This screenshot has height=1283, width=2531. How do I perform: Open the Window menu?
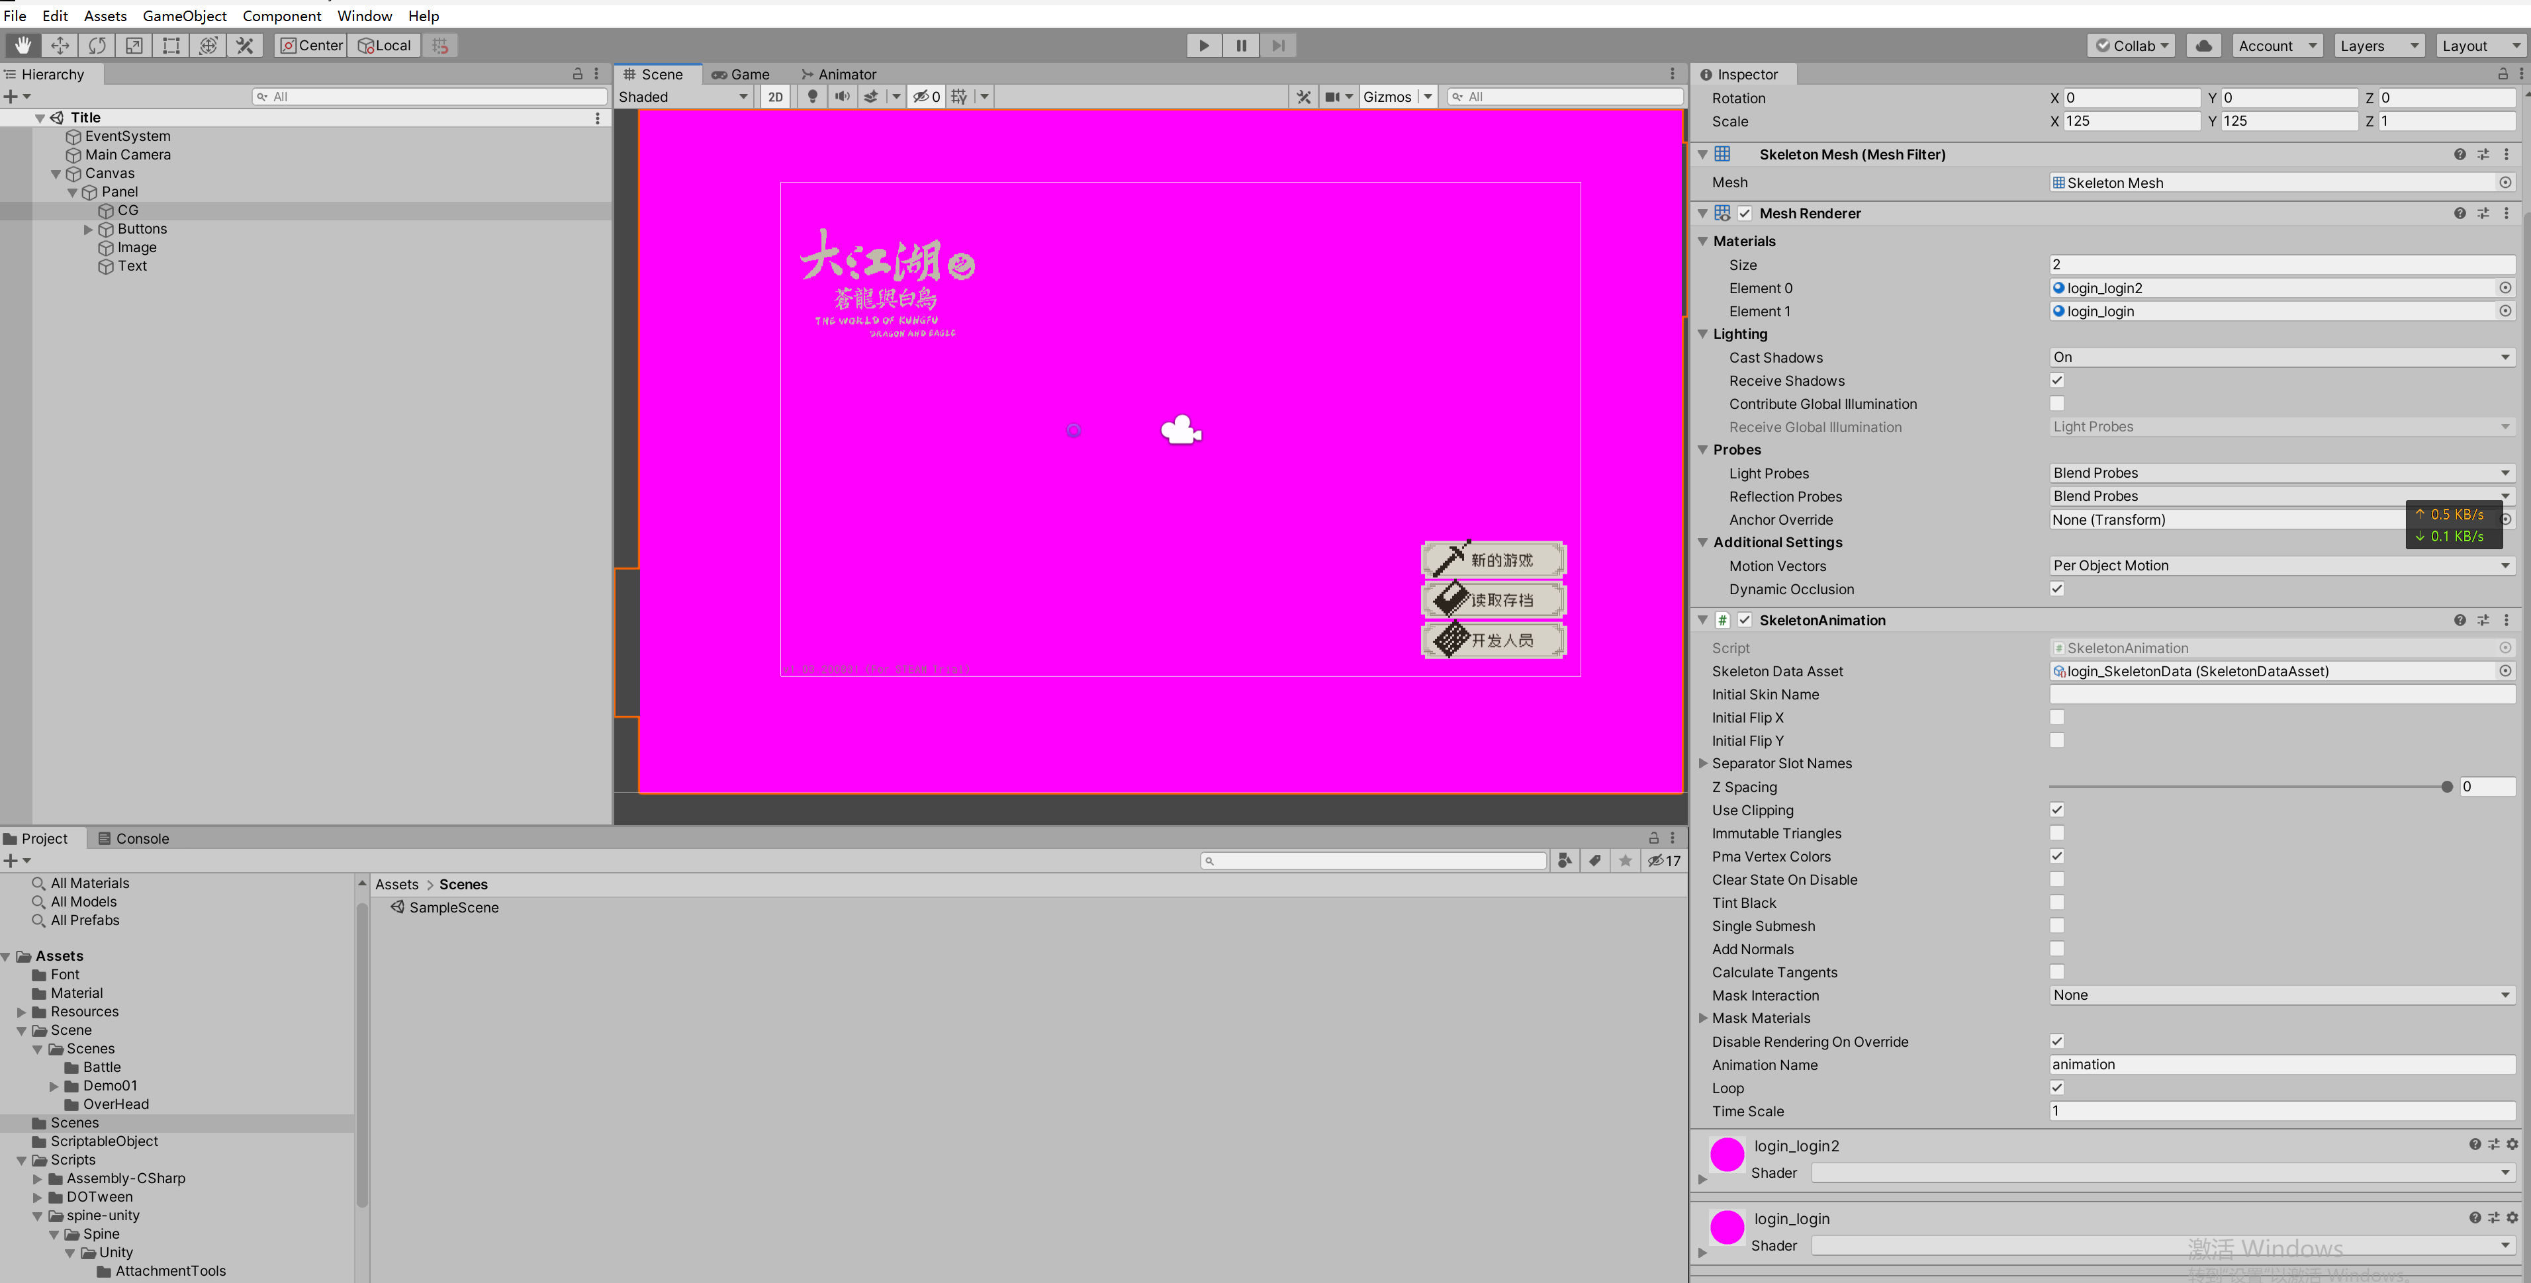click(365, 16)
